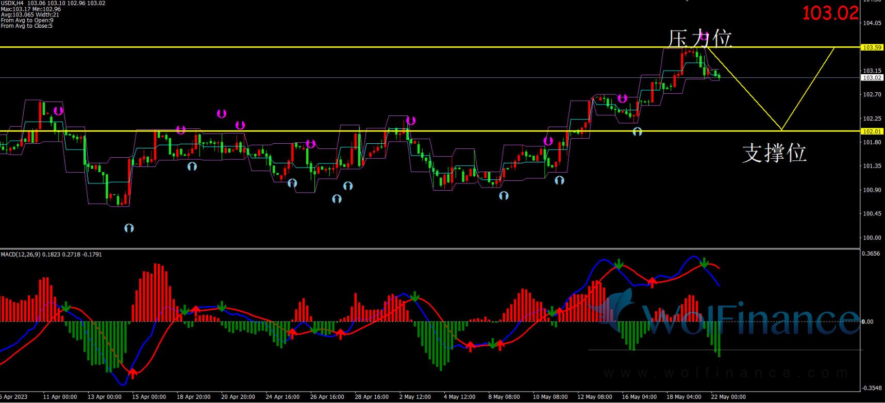
Task: Select the MACD(12,26,9) indicator label
Action: pyautogui.click(x=51, y=255)
